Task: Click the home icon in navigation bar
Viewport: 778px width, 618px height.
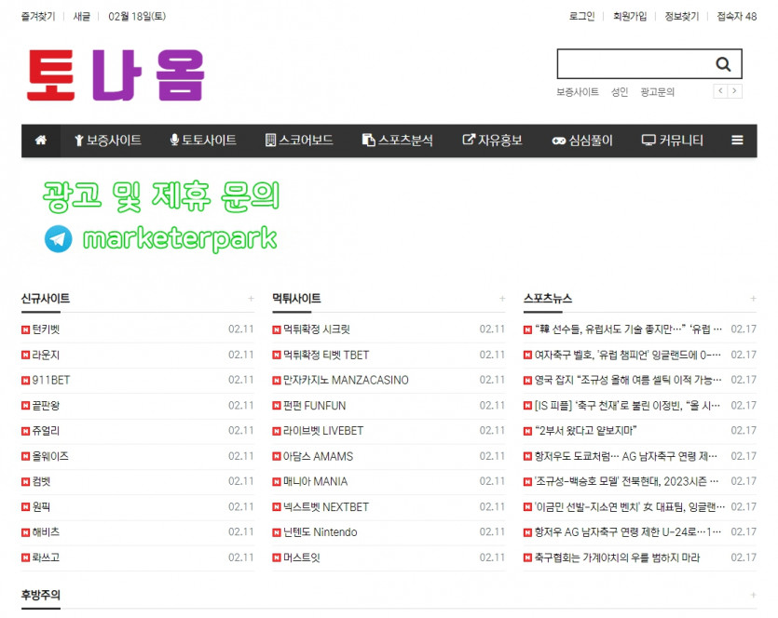Action: pyautogui.click(x=40, y=141)
